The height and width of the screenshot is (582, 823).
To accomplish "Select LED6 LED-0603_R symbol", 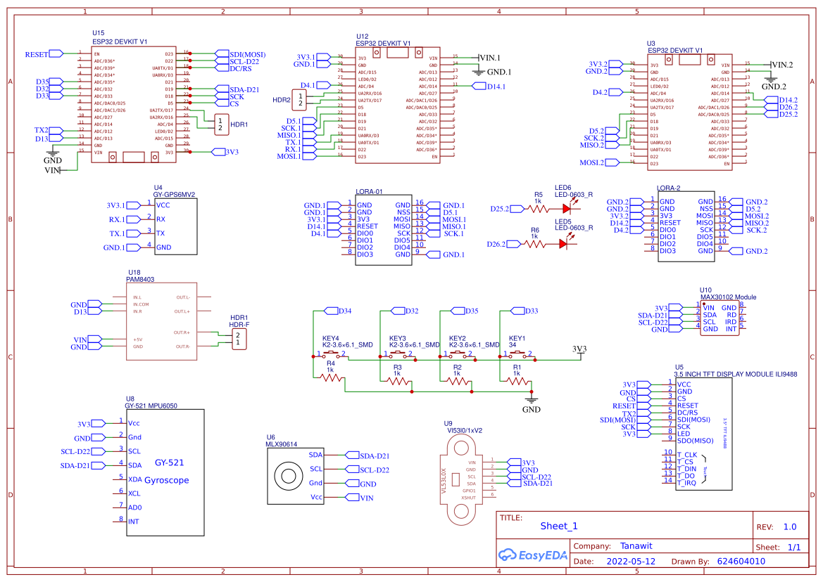I will tap(567, 207).
